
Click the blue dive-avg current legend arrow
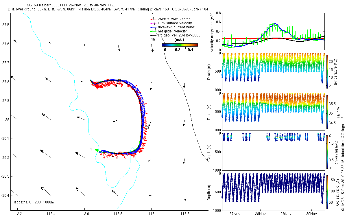click(x=153, y=27)
